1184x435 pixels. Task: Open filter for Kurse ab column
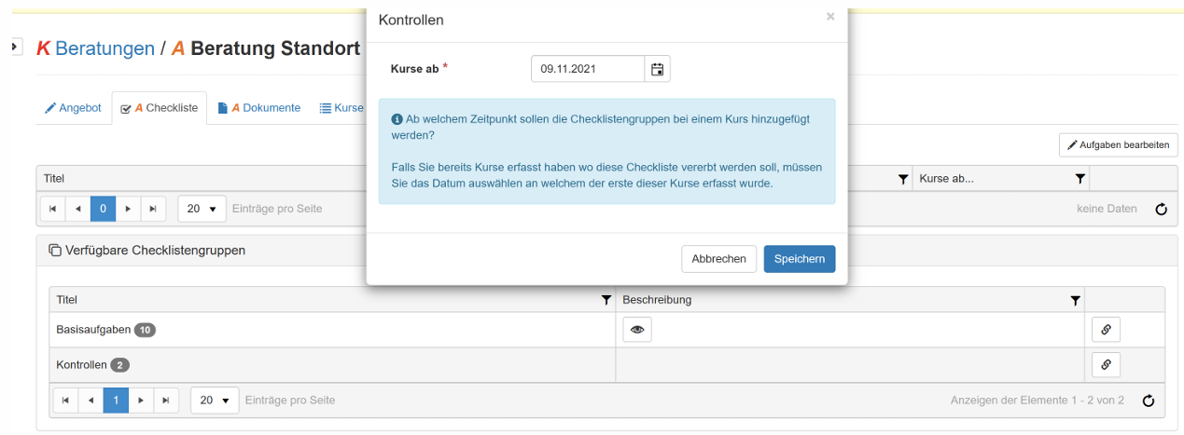pyautogui.click(x=1080, y=178)
